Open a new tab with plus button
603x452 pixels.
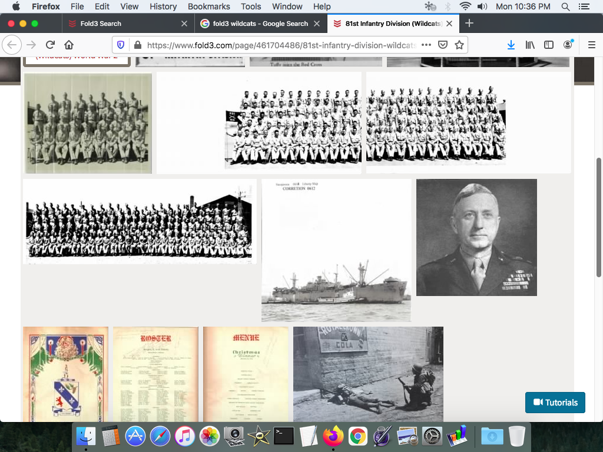(x=469, y=24)
